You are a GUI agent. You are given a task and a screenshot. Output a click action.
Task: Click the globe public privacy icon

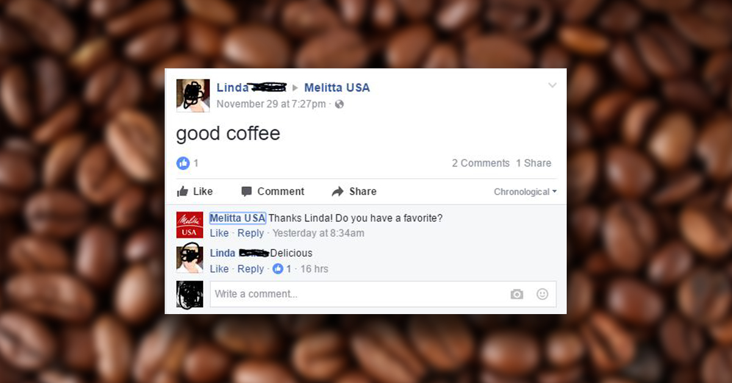click(340, 104)
